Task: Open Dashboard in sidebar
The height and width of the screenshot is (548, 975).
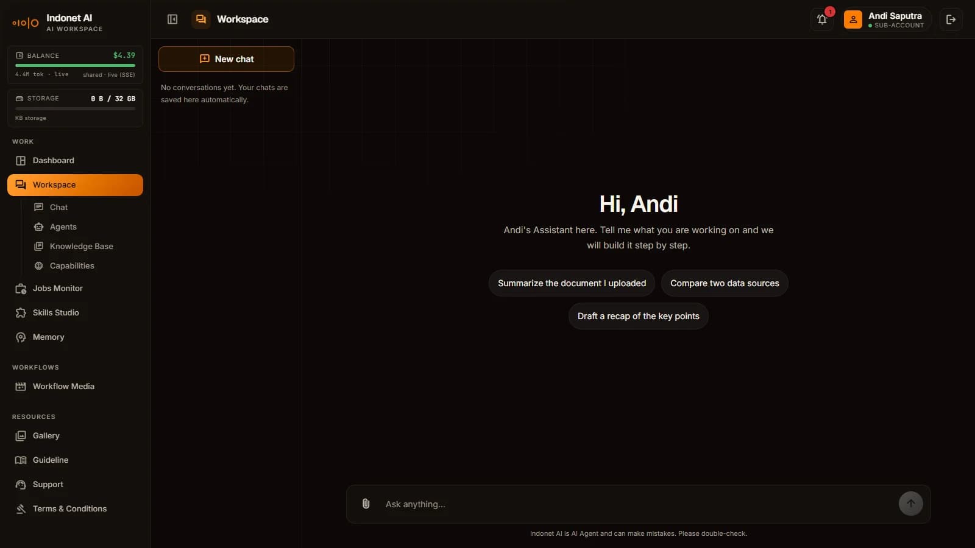Action: pyautogui.click(x=75, y=161)
